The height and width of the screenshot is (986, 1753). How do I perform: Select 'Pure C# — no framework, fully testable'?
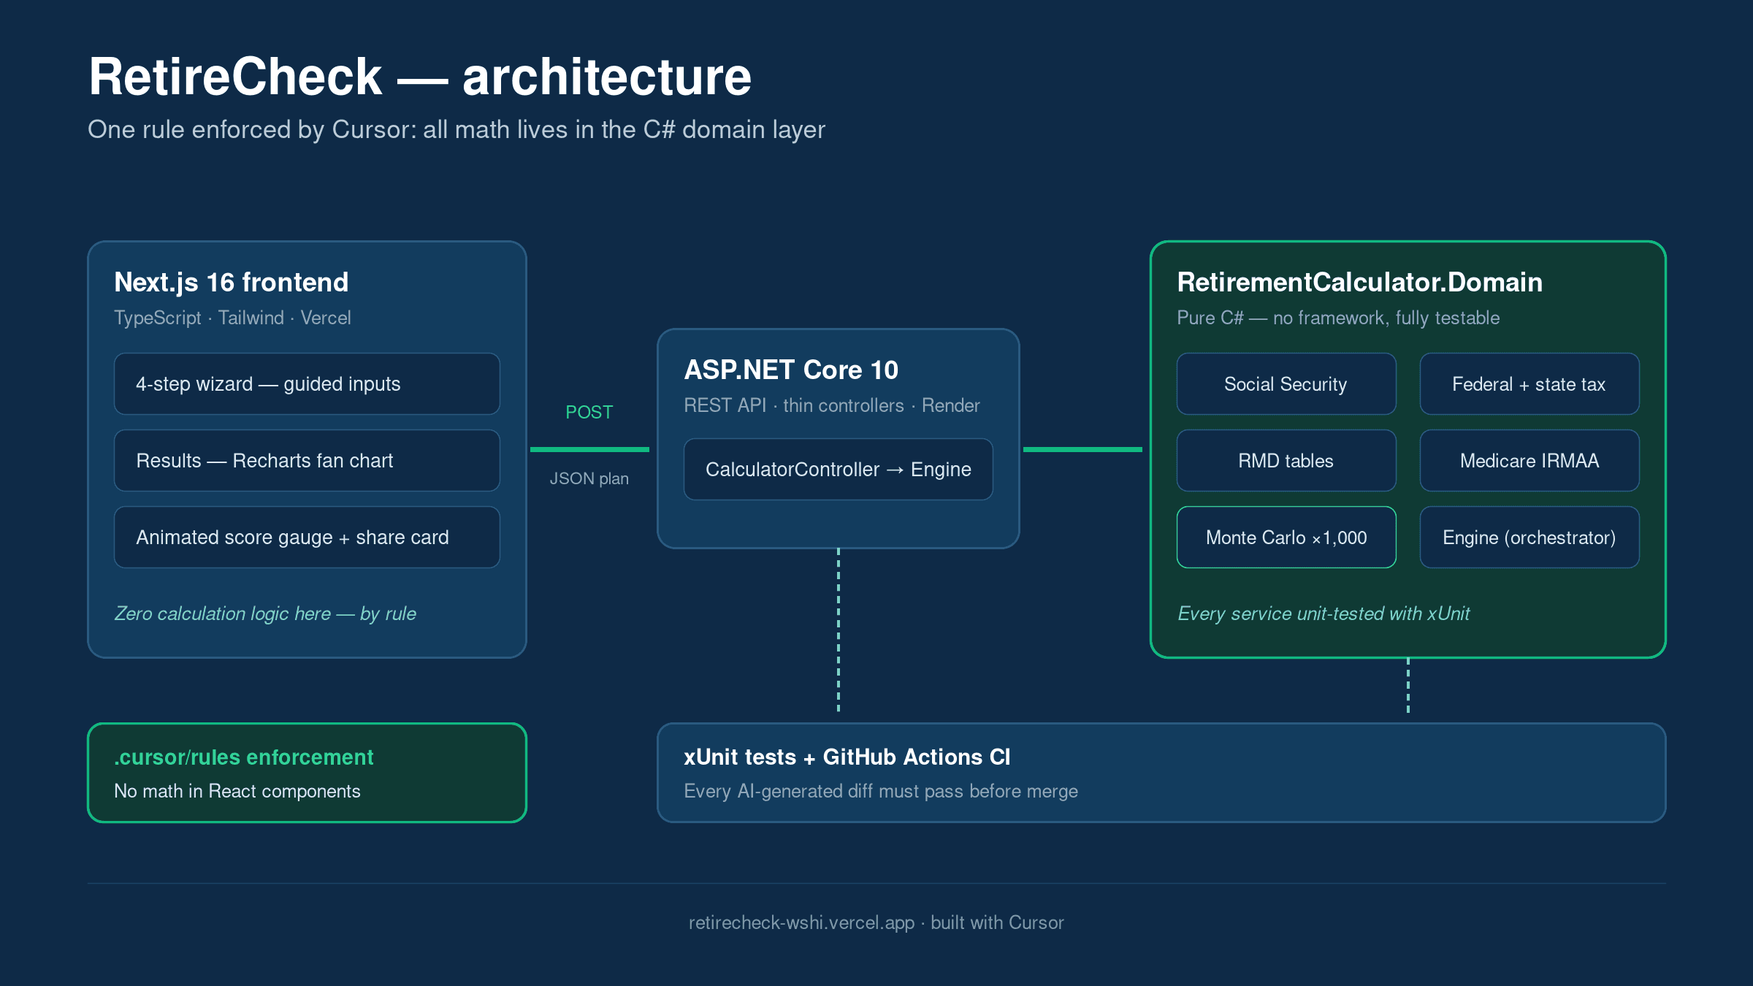tap(1339, 318)
